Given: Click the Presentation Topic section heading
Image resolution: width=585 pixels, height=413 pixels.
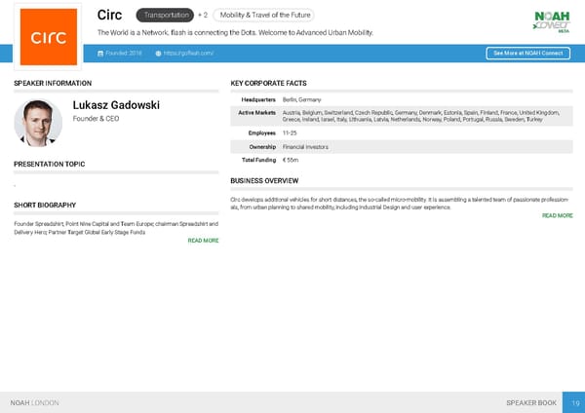Looking at the screenshot, I should 49,164.
